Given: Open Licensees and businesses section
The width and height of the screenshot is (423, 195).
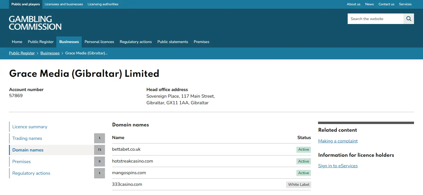Looking at the screenshot, I should coord(64,4).
